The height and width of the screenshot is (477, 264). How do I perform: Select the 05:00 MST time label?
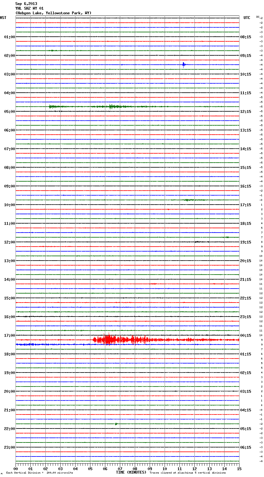pos(10,112)
